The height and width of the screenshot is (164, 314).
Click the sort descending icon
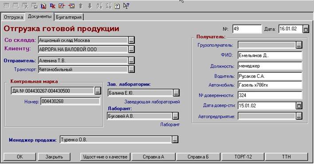click(108, 6)
